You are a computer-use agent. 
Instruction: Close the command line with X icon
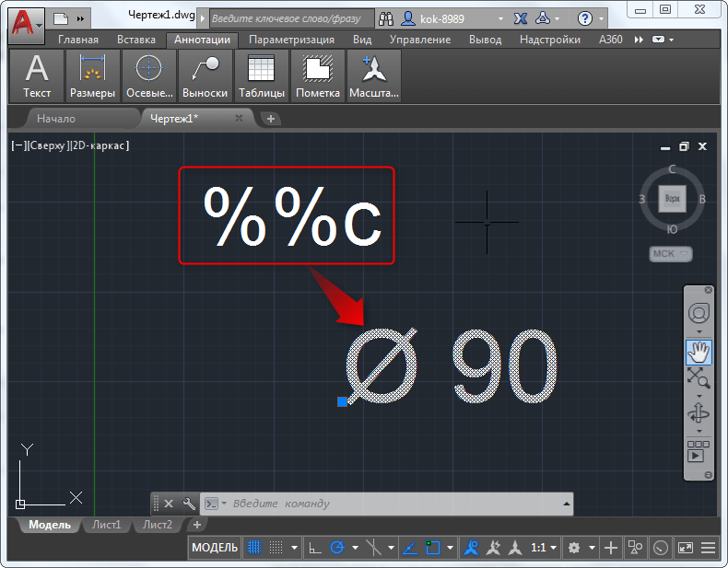(169, 504)
